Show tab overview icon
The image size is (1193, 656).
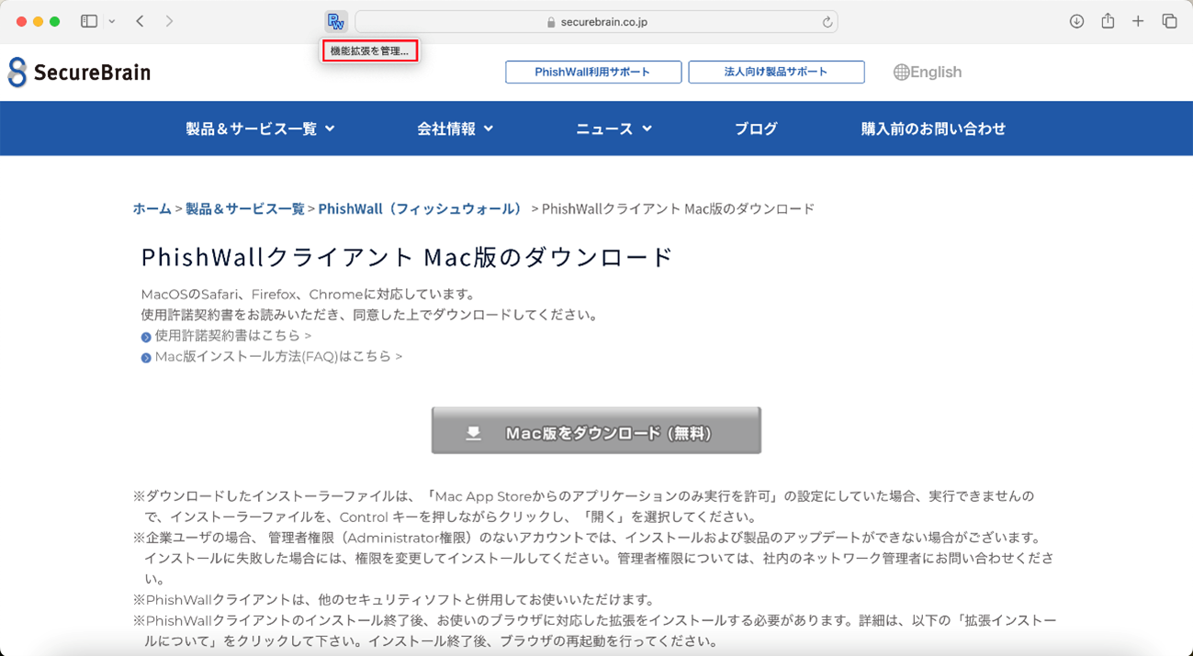tap(1169, 21)
